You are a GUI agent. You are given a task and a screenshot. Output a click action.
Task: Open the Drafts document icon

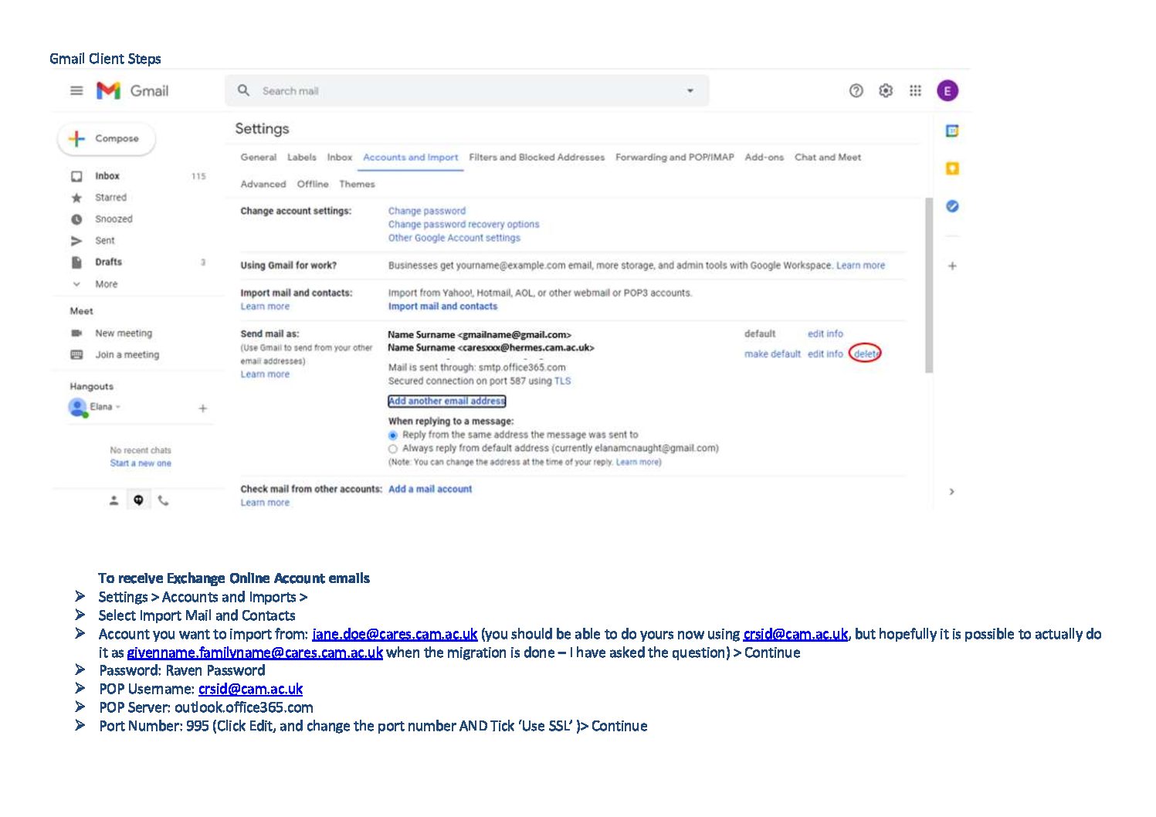[x=76, y=263]
